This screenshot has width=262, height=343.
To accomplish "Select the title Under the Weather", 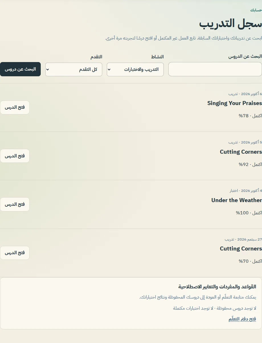I will pyautogui.click(x=237, y=200).
